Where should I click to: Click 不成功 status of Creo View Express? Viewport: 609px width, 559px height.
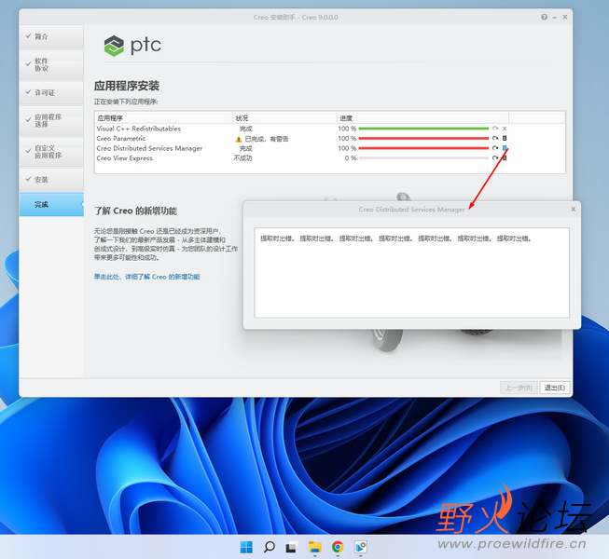tap(242, 157)
